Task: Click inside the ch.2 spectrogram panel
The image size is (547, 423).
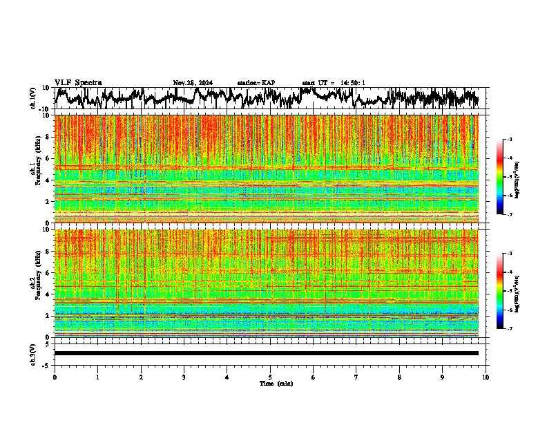Action: 267,283
